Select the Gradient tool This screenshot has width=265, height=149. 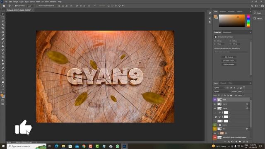(3, 57)
